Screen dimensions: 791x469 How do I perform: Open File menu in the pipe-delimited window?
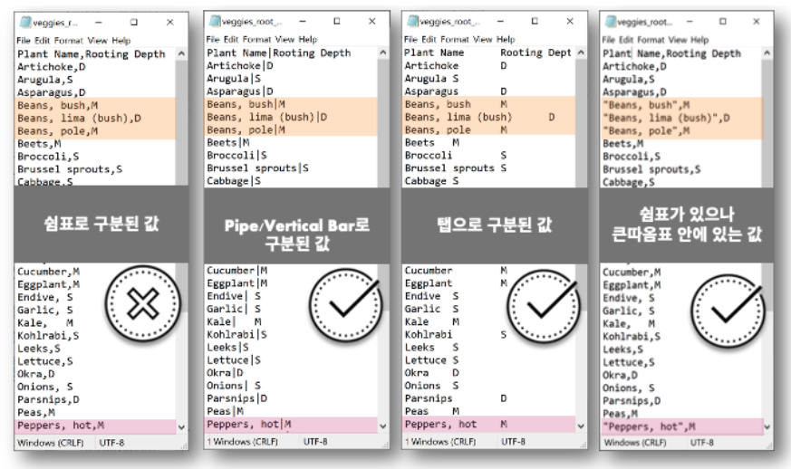212,39
